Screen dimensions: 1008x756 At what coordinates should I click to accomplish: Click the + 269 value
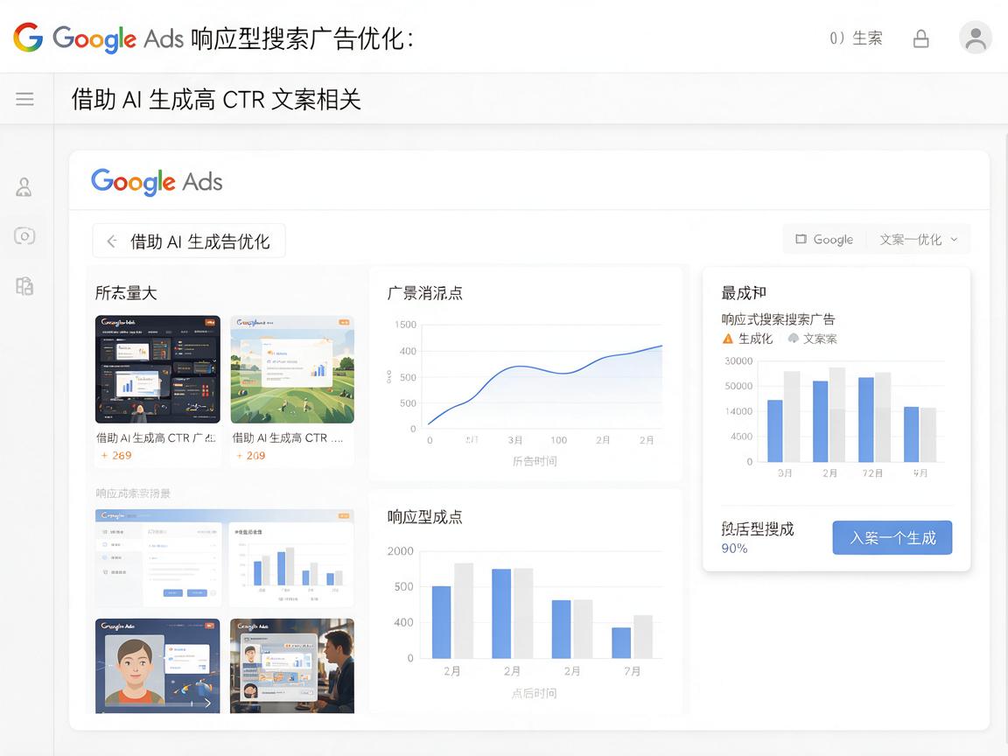pyautogui.click(x=116, y=455)
